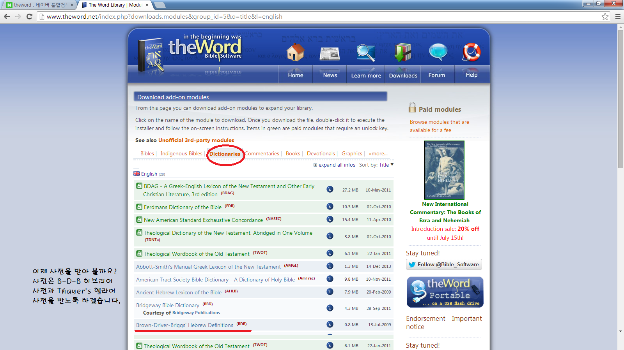This screenshot has width=624, height=350.
Task: Open Forum menu item
Action: 437,75
